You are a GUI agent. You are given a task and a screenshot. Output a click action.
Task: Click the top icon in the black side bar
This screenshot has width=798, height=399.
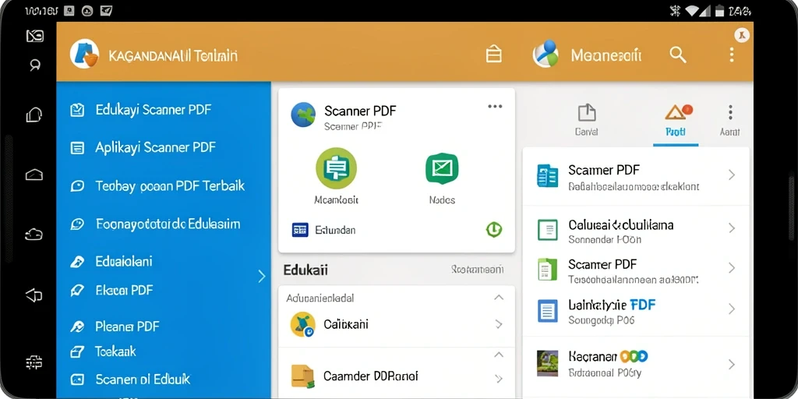pos(34,36)
